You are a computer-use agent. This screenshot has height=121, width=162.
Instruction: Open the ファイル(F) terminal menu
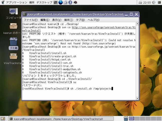click(31, 20)
